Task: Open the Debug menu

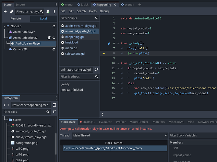Action: click(x=104, y=11)
